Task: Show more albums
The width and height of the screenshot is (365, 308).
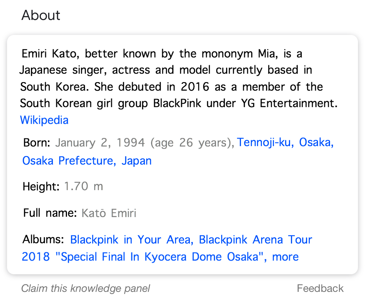Action: tap(285, 257)
